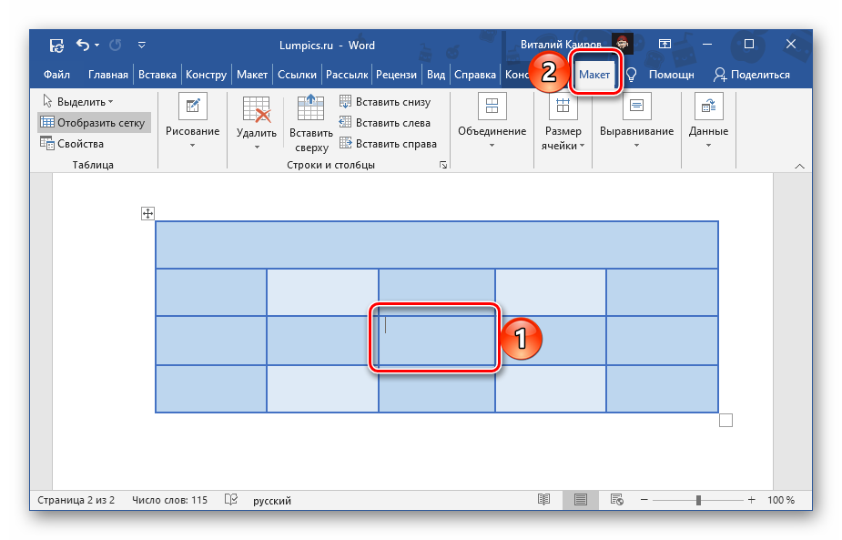Image resolution: width=842 pixels, height=540 pixels.
Task: Click the table move handle icon
Action: coord(147,214)
